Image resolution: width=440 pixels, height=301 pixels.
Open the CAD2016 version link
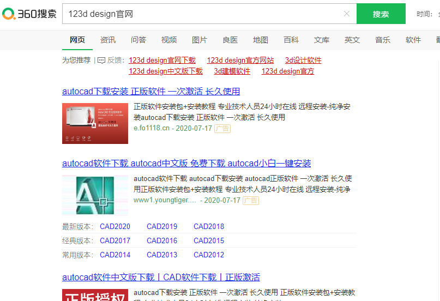coord(162,240)
